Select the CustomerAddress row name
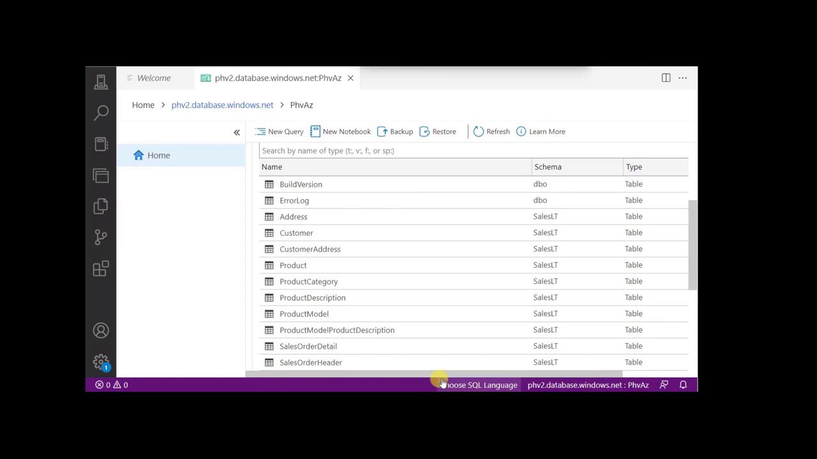Screen dimensions: 817x459 (x=310, y=249)
